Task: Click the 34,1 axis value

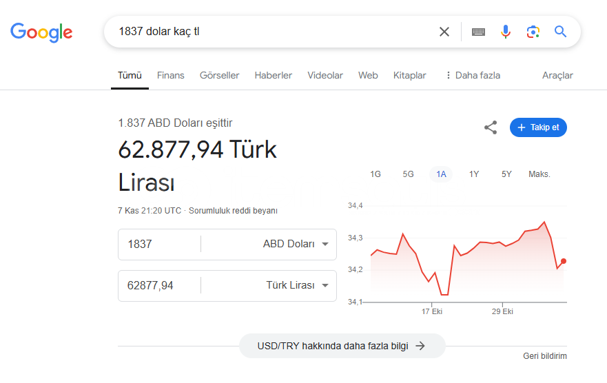Action: (x=355, y=301)
